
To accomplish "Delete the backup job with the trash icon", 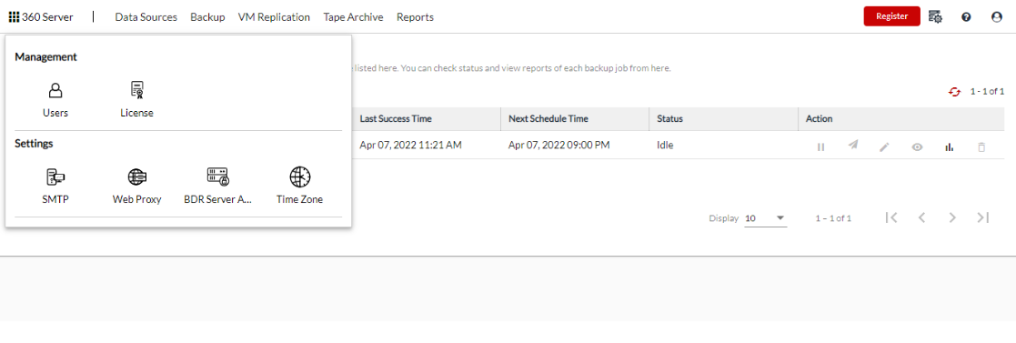I will 981,147.
